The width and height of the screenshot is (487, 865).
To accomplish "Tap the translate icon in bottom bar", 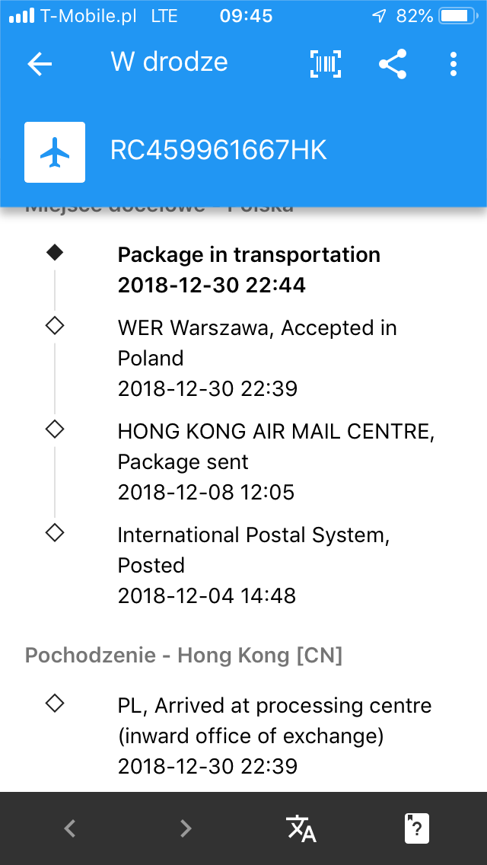I will click(x=301, y=828).
